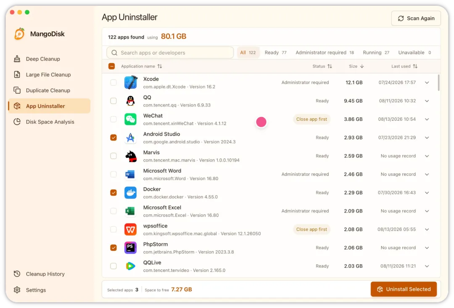Screen dimensions: 454x308
Task: Expand the Xcode row details
Action: click(427, 82)
